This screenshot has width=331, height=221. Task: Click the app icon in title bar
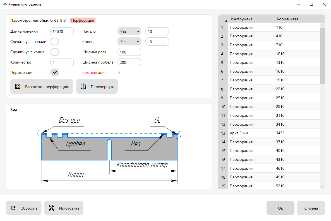click(4, 4)
